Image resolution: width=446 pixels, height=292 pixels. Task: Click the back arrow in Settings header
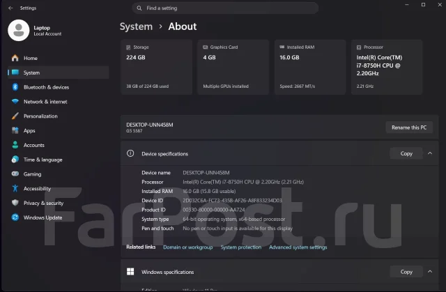click(x=10, y=8)
